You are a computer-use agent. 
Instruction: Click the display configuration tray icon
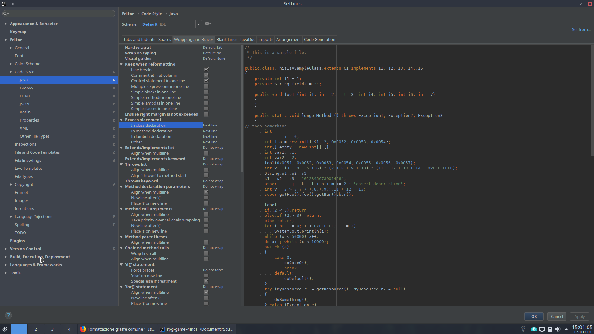click(542, 329)
